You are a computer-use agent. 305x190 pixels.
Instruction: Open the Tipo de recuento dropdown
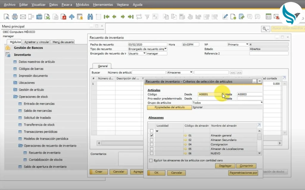166,49
